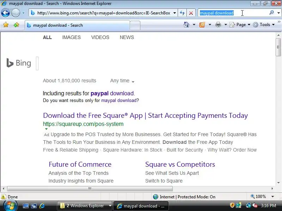Click results only for maypal download link
The image size is (282, 211).
(119, 101)
